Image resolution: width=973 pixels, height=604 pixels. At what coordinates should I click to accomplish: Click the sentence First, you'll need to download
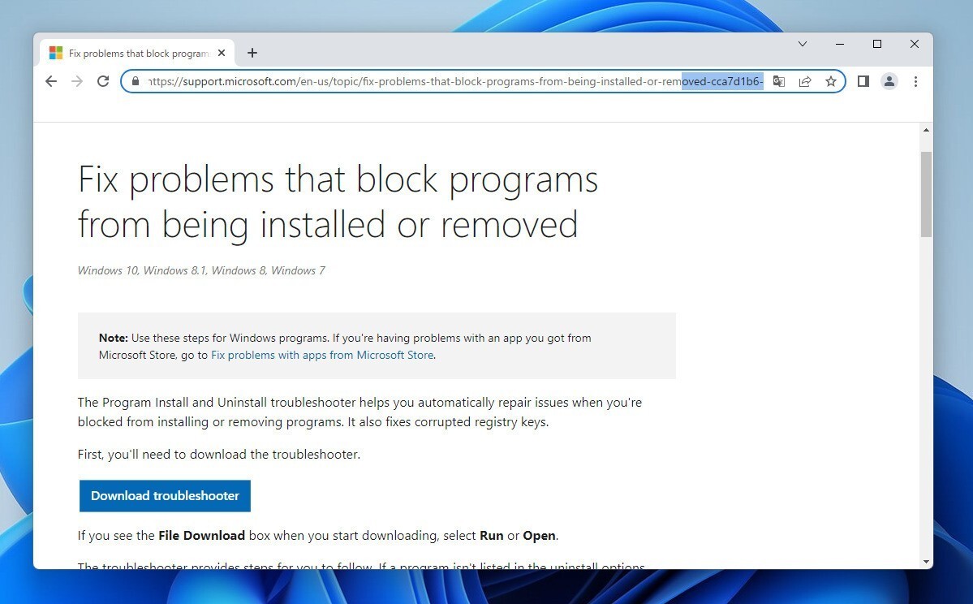[219, 455]
